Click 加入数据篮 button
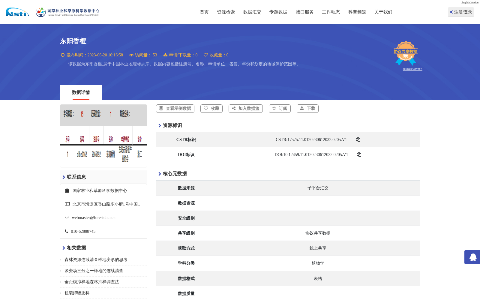Image resolution: width=480 pixels, height=300 pixels. coord(246,109)
